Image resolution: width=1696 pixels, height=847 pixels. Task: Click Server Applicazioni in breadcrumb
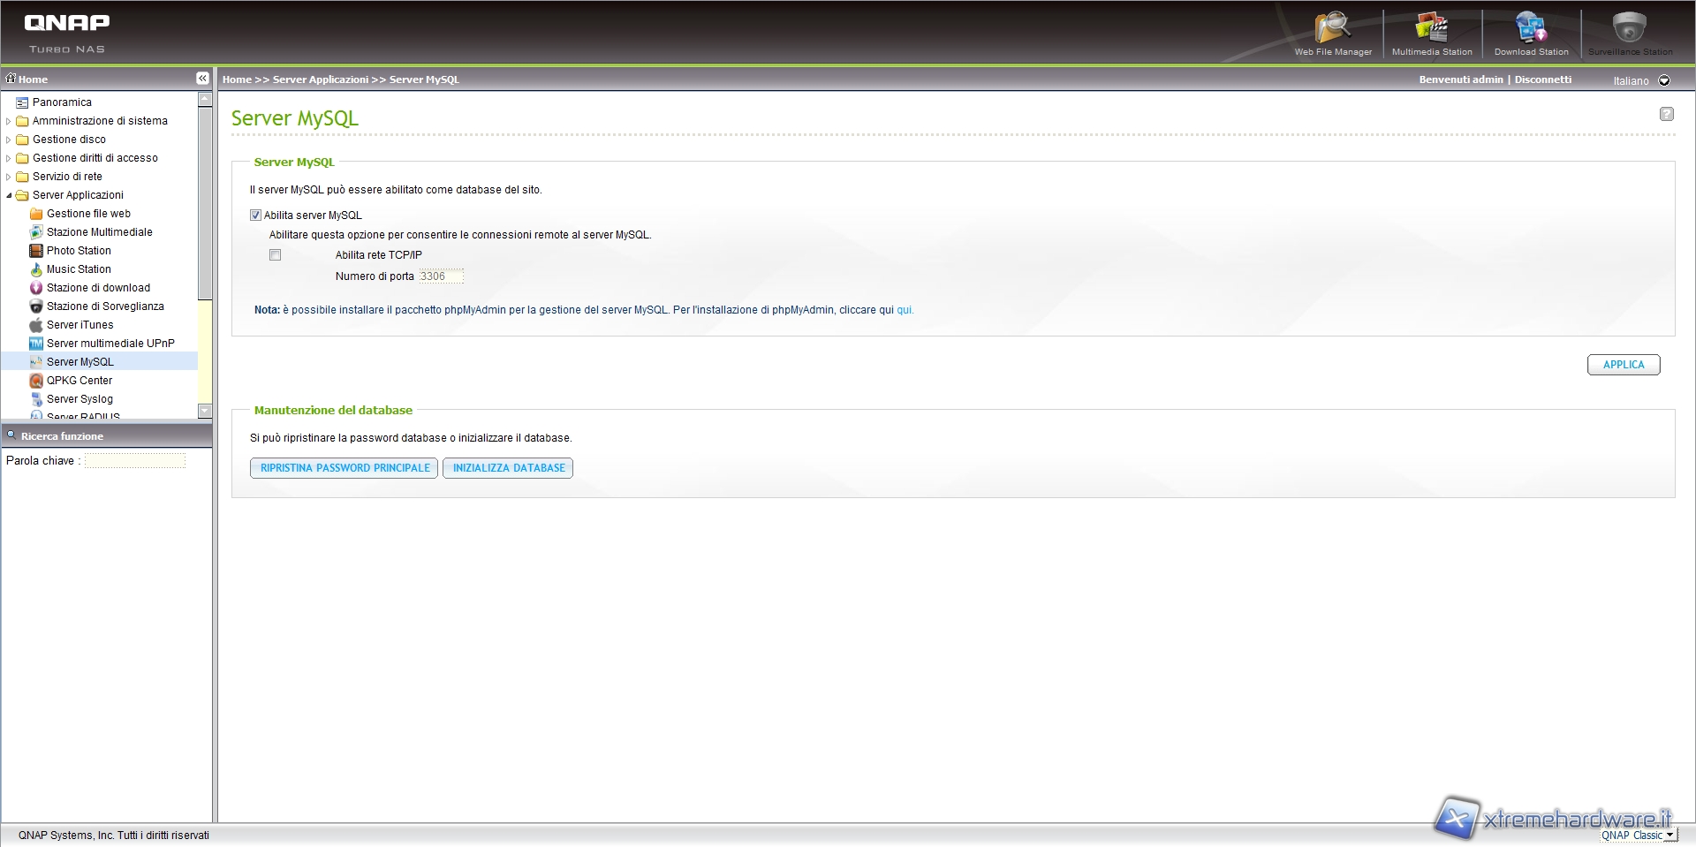[x=320, y=79]
